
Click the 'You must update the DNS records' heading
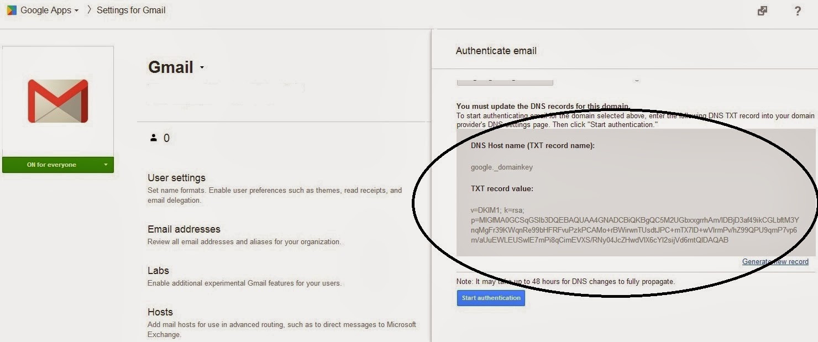coord(543,106)
